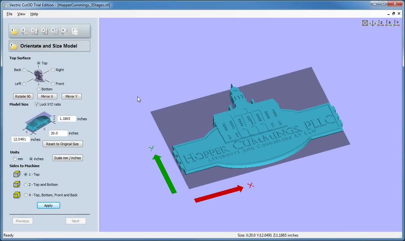The height and width of the screenshot is (241, 405).
Task: Click the Z size field 1.1865
Action: click(x=67, y=119)
